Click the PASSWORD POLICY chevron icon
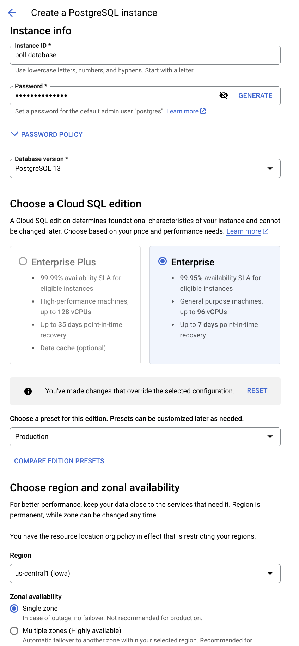 (14, 134)
